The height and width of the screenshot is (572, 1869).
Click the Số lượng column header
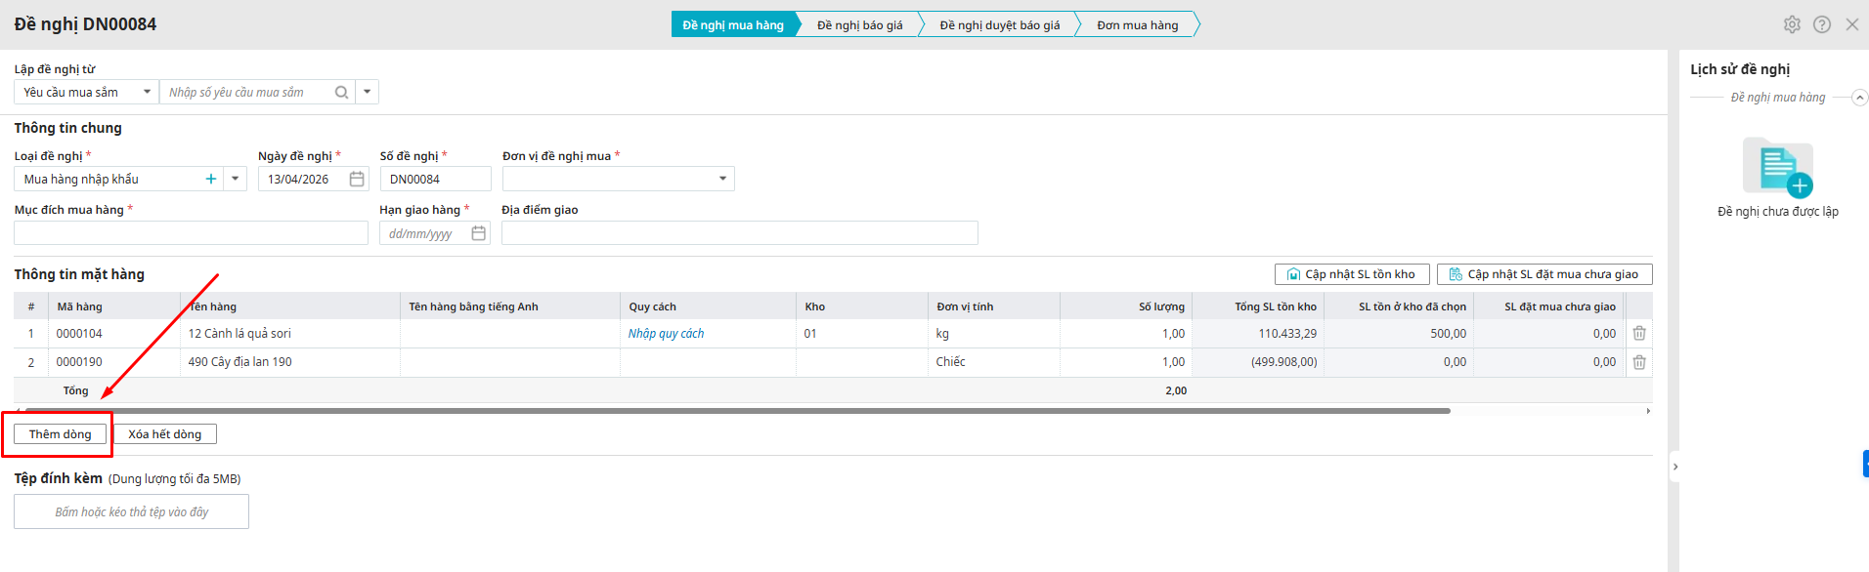[1126, 306]
